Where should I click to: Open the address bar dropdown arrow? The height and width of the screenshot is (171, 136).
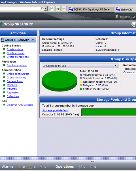click(46, 8)
